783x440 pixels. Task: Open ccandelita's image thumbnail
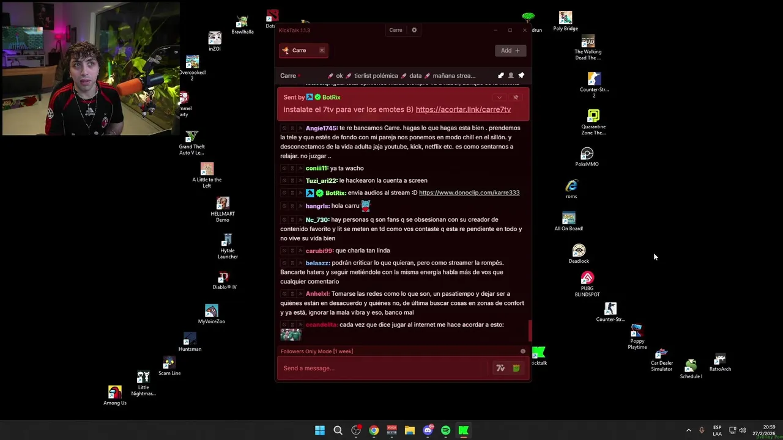291,335
